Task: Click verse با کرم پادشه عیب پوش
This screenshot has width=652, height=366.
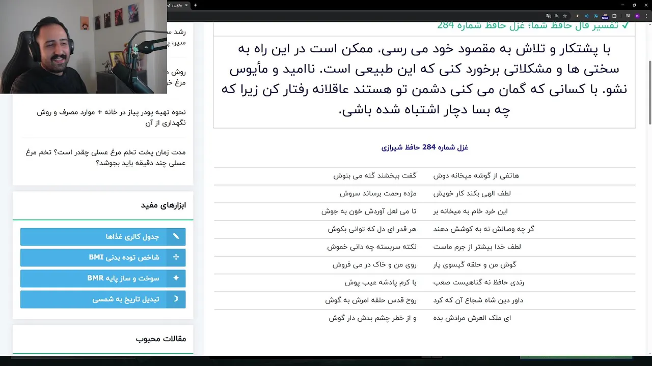Action: click(381, 282)
